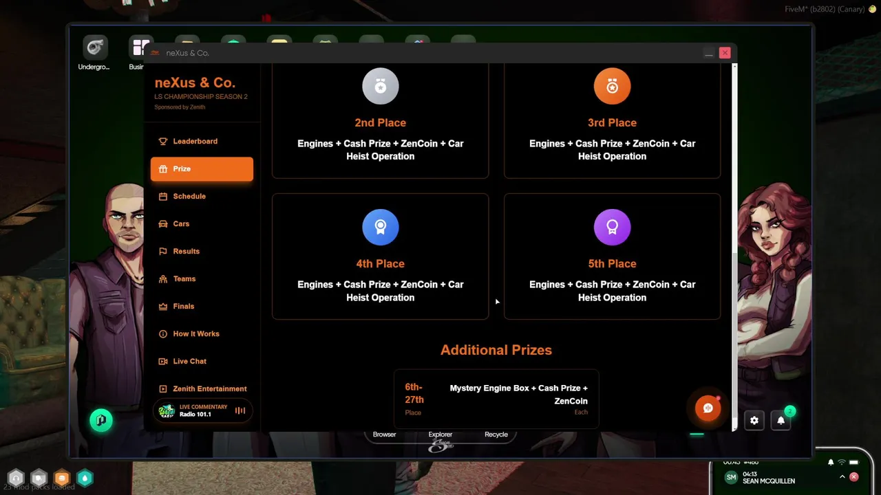The height and width of the screenshot is (495, 881).
Task: Open How It Works page
Action: [x=202, y=333]
